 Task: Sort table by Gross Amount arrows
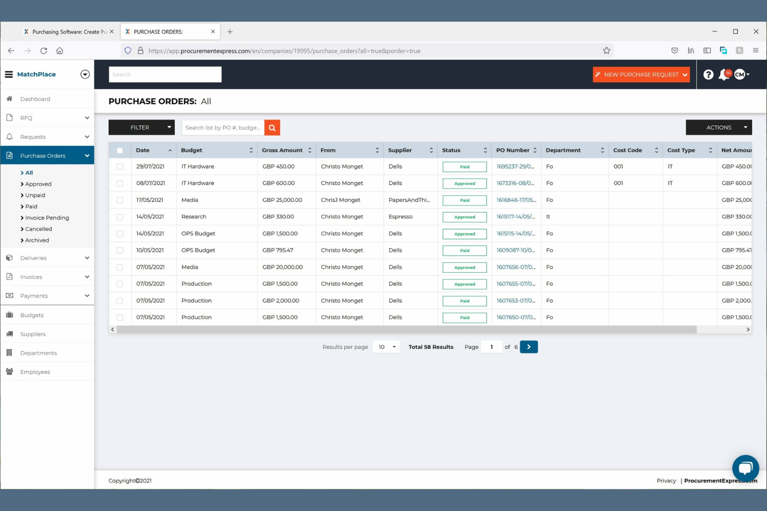tap(309, 150)
